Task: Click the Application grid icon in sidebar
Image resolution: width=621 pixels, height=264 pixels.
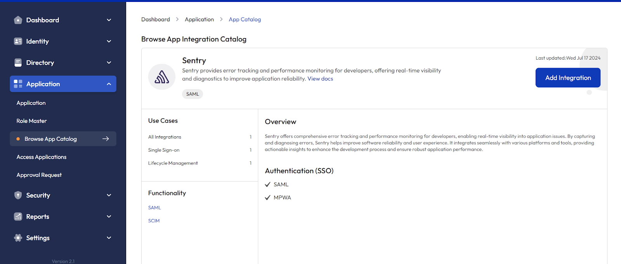Action: coord(18,84)
